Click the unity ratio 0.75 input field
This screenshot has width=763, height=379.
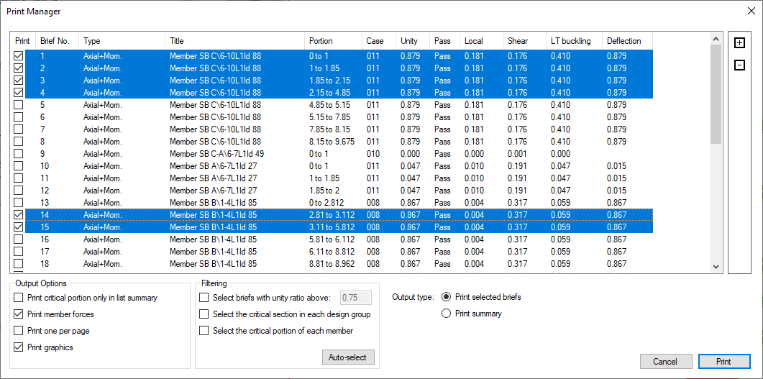click(x=355, y=298)
